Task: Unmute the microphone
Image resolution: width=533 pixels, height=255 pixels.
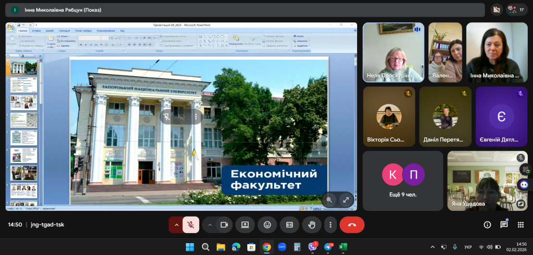Action: coord(191,224)
